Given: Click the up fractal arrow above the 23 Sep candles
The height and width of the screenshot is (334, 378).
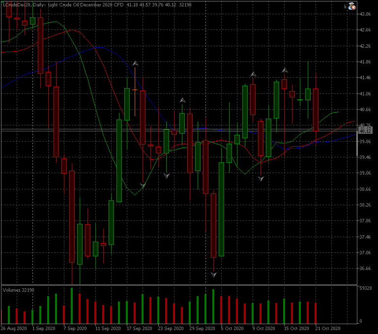Looking at the screenshot, I should (182, 100).
